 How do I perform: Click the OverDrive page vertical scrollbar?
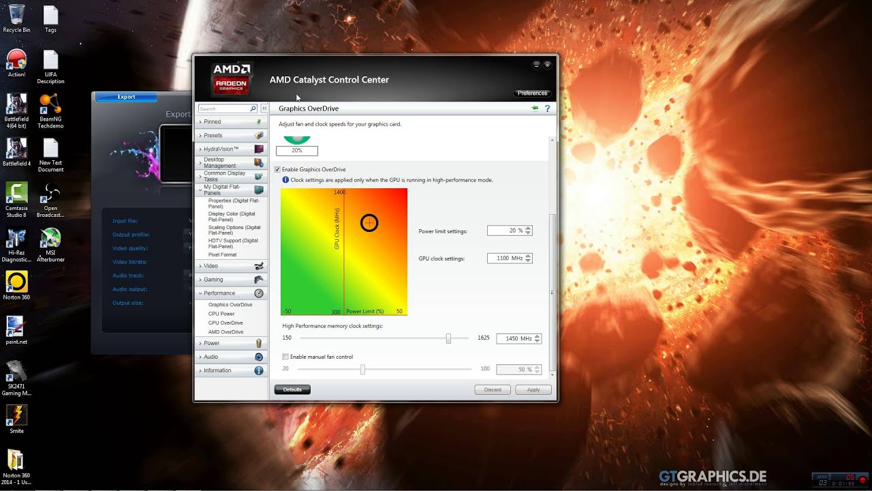tap(553, 292)
